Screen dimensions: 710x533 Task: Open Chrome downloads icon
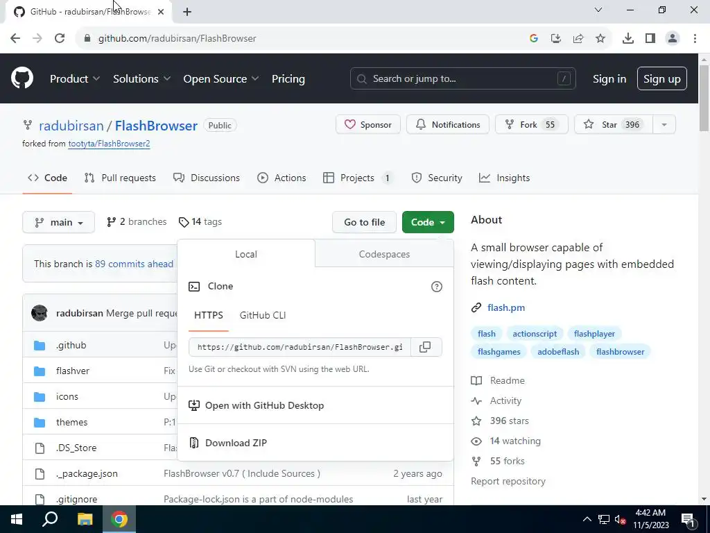[x=627, y=39]
